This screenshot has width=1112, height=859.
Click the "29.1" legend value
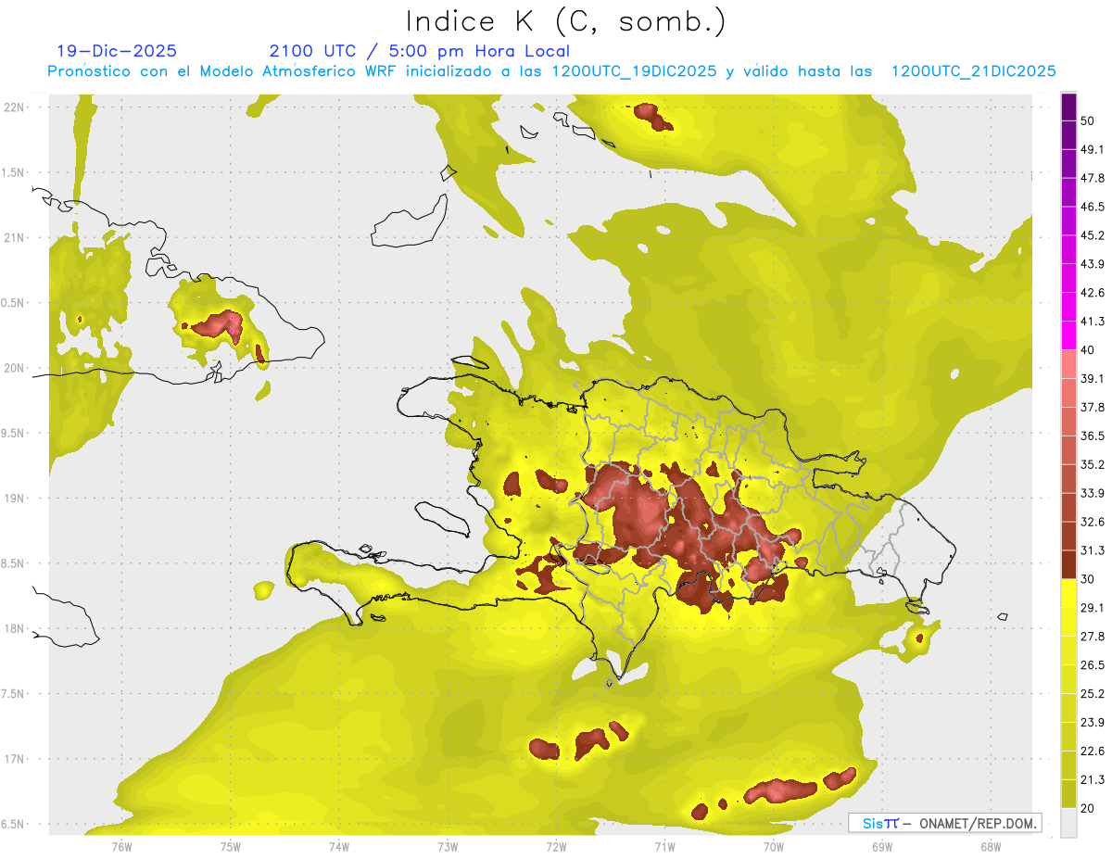pos(1093,608)
